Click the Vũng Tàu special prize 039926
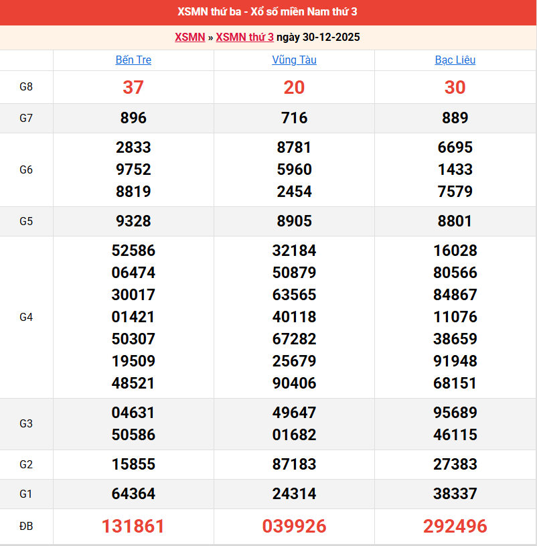The image size is (537, 546). click(x=294, y=527)
